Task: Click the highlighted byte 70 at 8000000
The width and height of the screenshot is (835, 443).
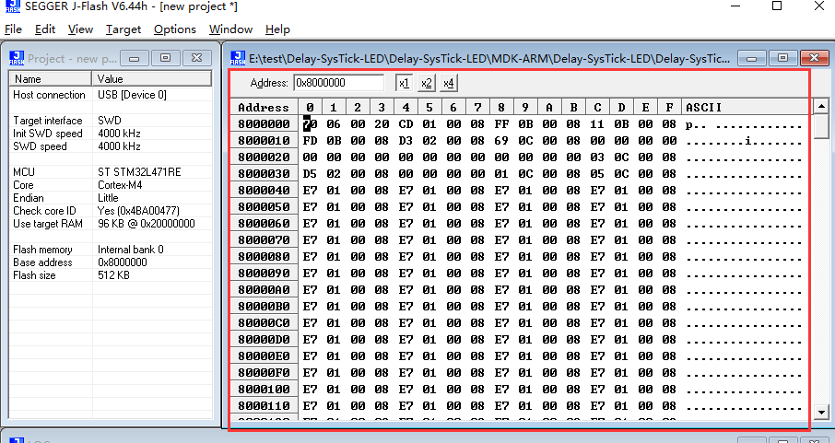Action: pos(310,124)
